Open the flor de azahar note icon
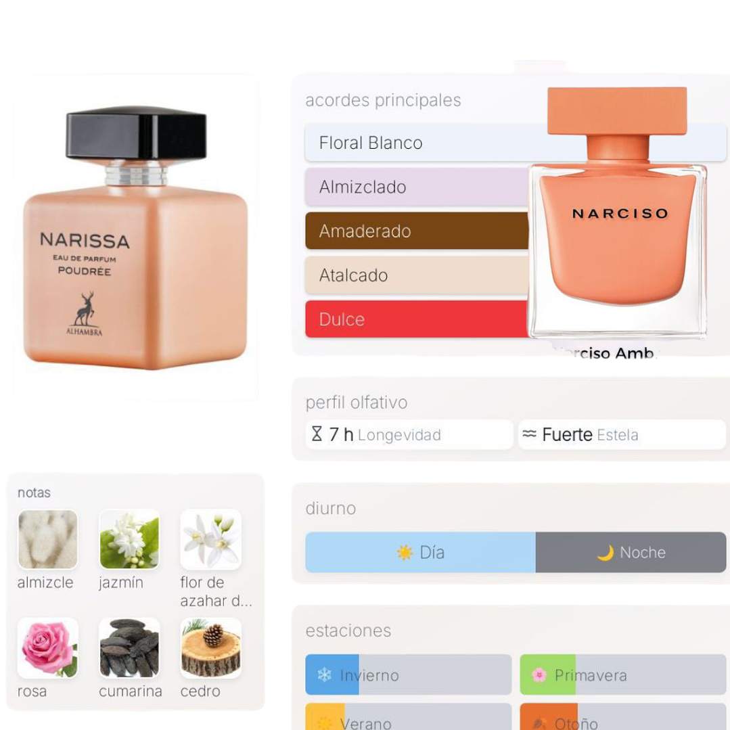 click(x=211, y=539)
